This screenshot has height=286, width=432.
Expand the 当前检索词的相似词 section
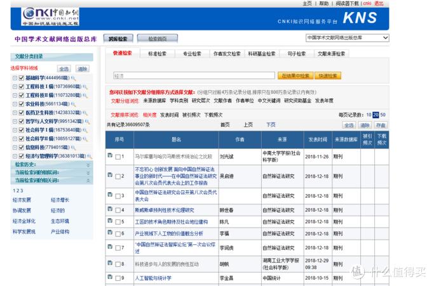[88, 172]
